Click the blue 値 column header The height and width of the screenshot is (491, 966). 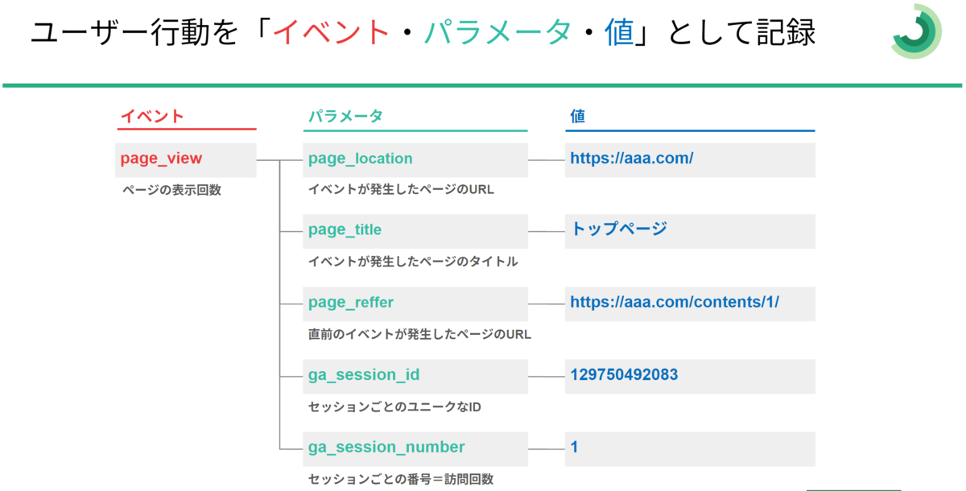click(577, 117)
